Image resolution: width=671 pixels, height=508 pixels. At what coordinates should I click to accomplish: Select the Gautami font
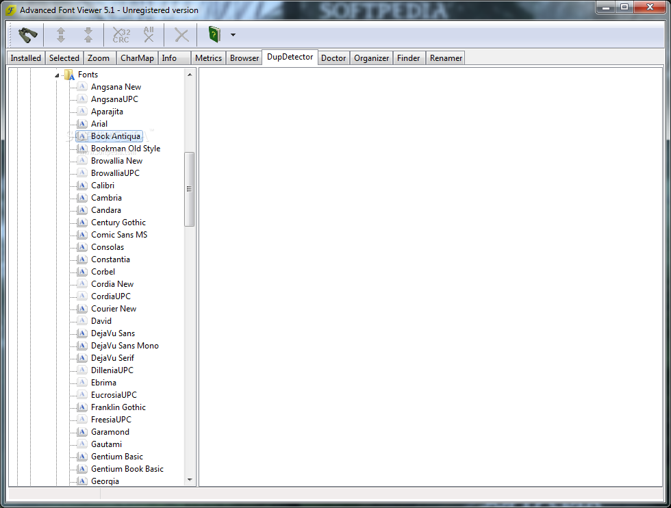[107, 444]
